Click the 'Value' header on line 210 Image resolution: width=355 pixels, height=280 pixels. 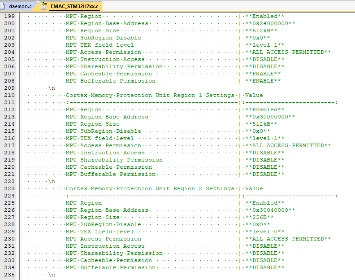point(254,95)
